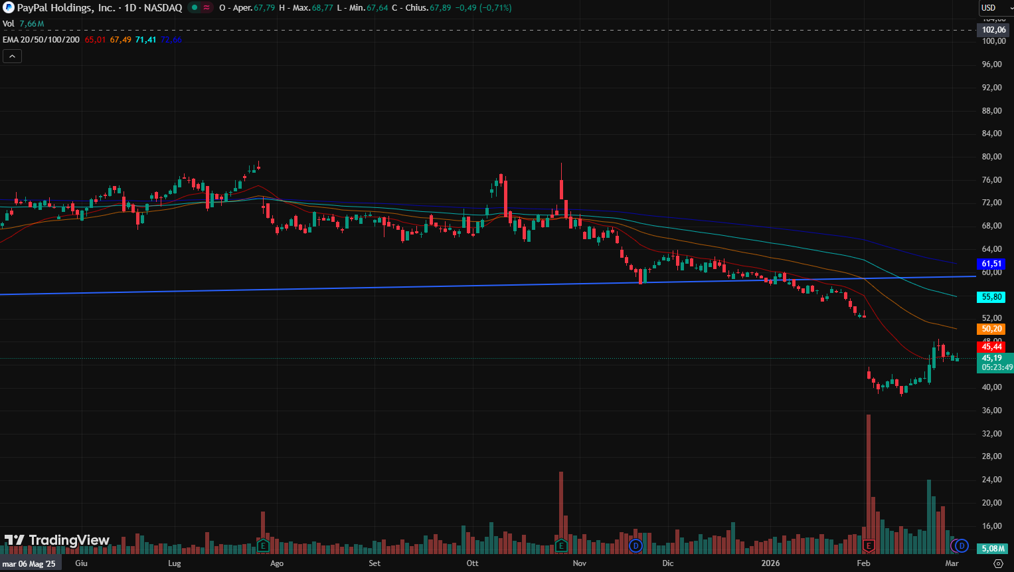Select the EMA 20/50/100/200 indicator label
Viewport: 1014px width, 572px height.
click(41, 40)
